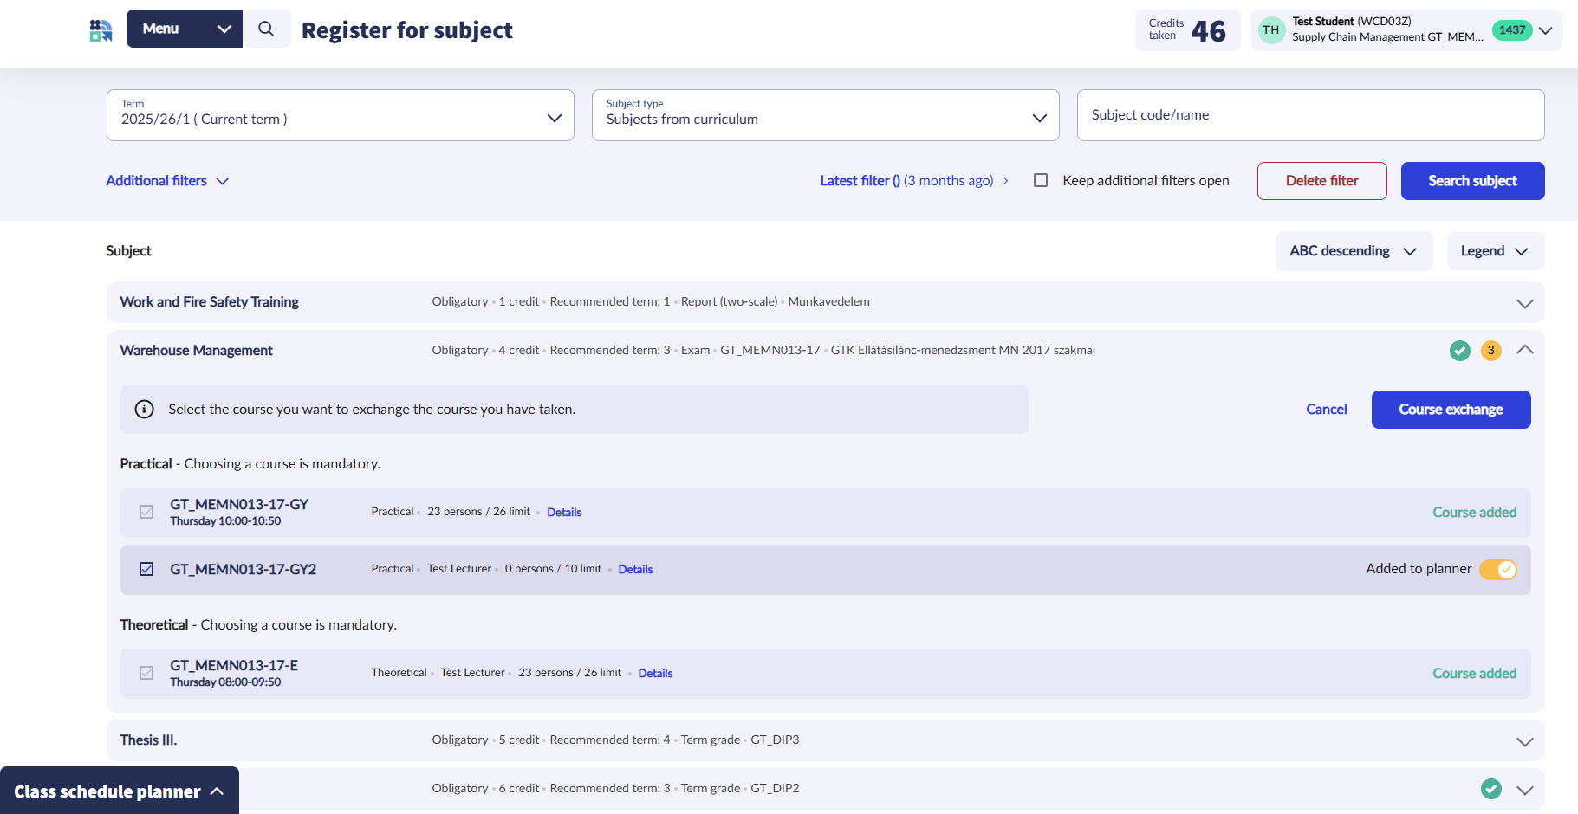This screenshot has width=1578, height=814.
Task: Click Warehouse Management green checkmark status icon
Action: click(x=1459, y=351)
